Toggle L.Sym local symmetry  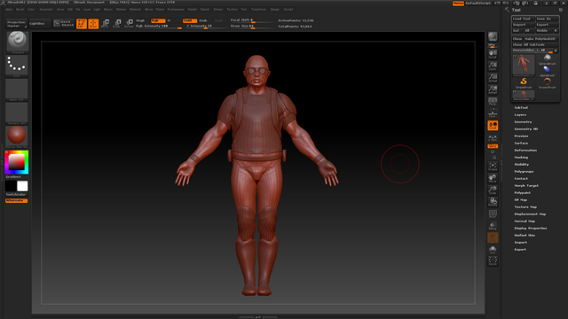[x=493, y=138]
